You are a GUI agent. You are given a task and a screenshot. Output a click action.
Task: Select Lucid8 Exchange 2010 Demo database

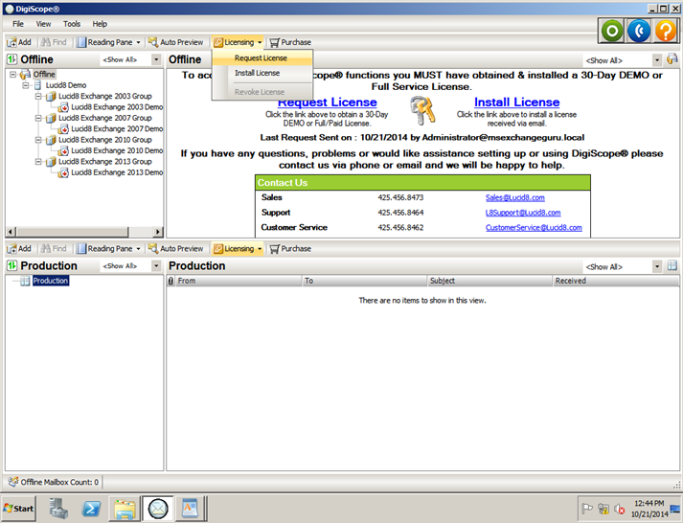(117, 150)
